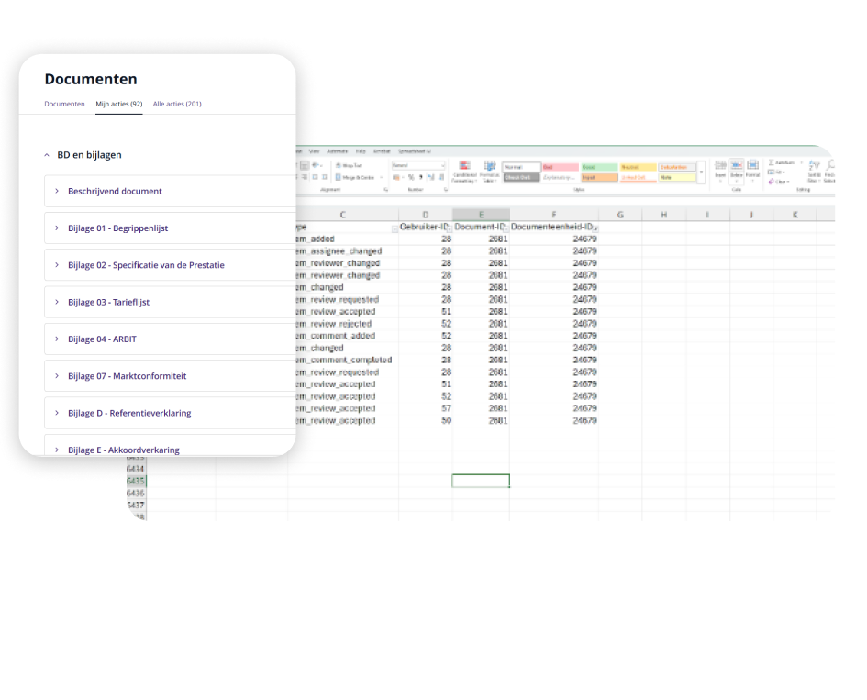
Task: Open the Help ribbon tab in Excel
Action: pos(361,151)
